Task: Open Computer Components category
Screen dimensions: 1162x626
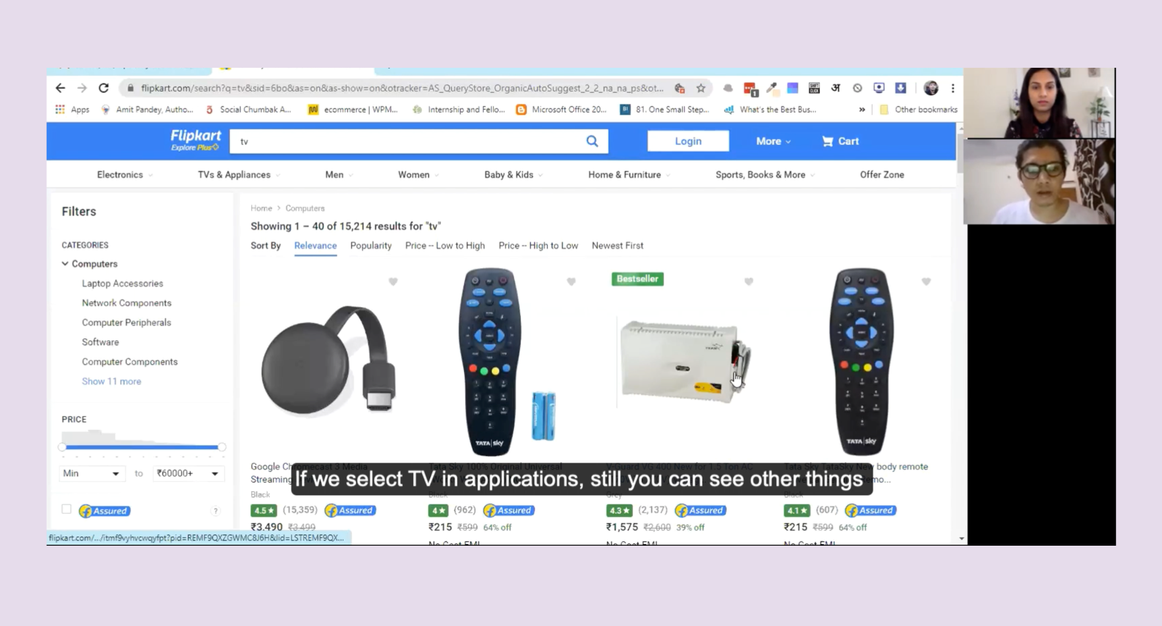Action: pyautogui.click(x=129, y=362)
